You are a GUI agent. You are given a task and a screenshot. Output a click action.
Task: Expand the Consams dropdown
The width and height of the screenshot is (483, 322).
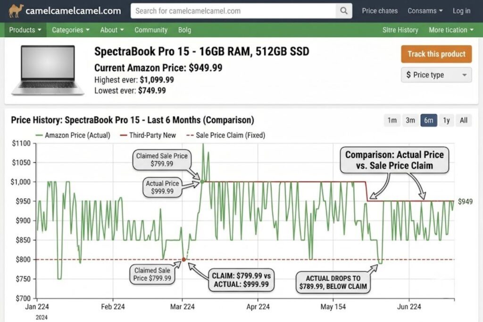pyautogui.click(x=425, y=11)
